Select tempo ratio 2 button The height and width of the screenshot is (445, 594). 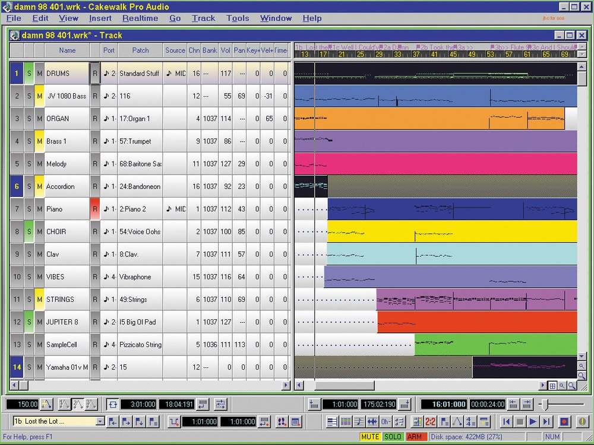(78, 404)
